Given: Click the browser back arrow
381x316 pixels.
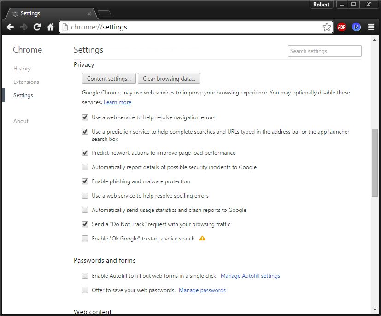Looking at the screenshot, I should click(10, 27).
